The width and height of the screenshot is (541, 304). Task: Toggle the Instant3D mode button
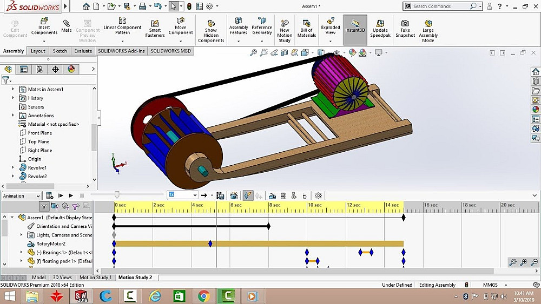point(355,26)
